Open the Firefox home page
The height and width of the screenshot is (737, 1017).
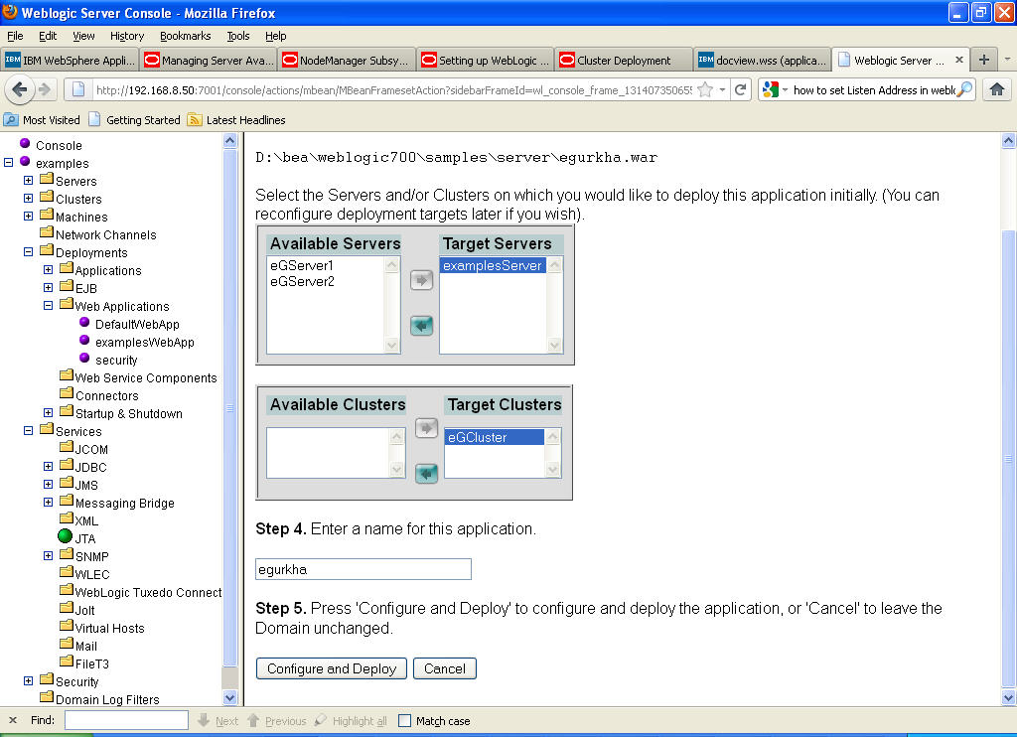pyautogui.click(x=997, y=89)
